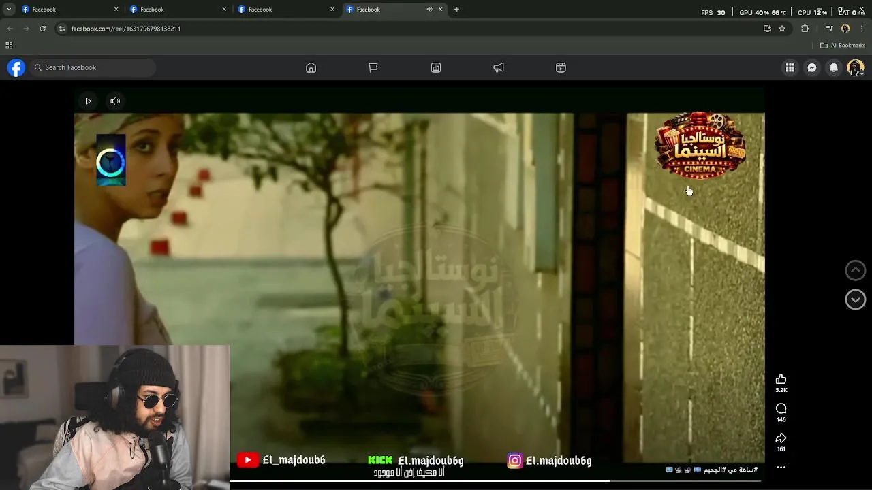Play the reel video

88,101
